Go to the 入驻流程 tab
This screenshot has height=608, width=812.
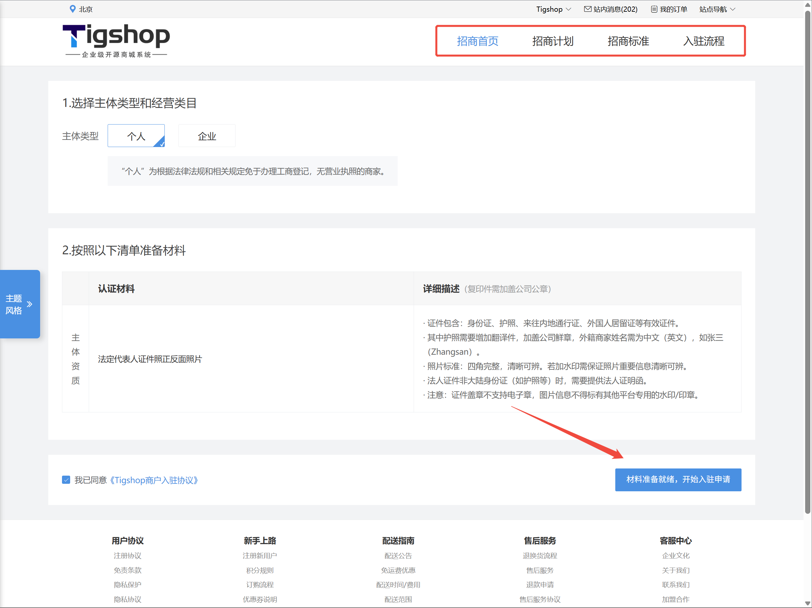703,41
